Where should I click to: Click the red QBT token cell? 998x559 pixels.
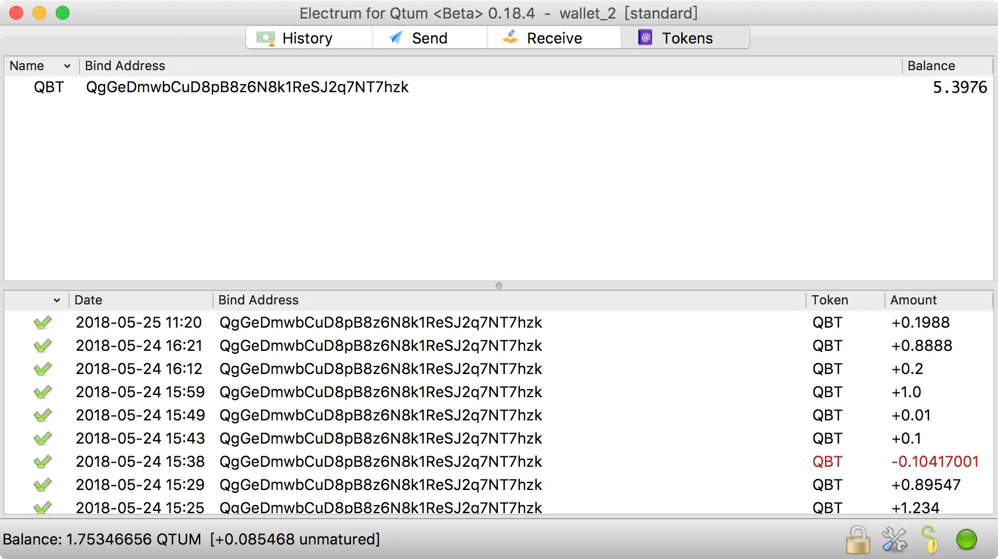point(827,462)
